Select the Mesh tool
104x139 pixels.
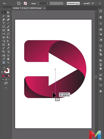tap(4, 45)
